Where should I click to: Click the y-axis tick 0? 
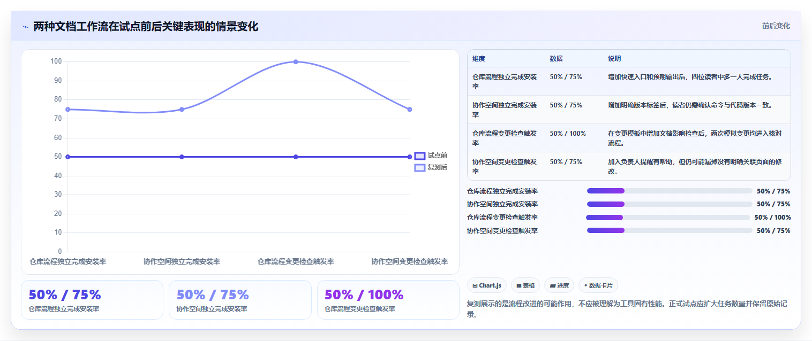click(x=60, y=251)
